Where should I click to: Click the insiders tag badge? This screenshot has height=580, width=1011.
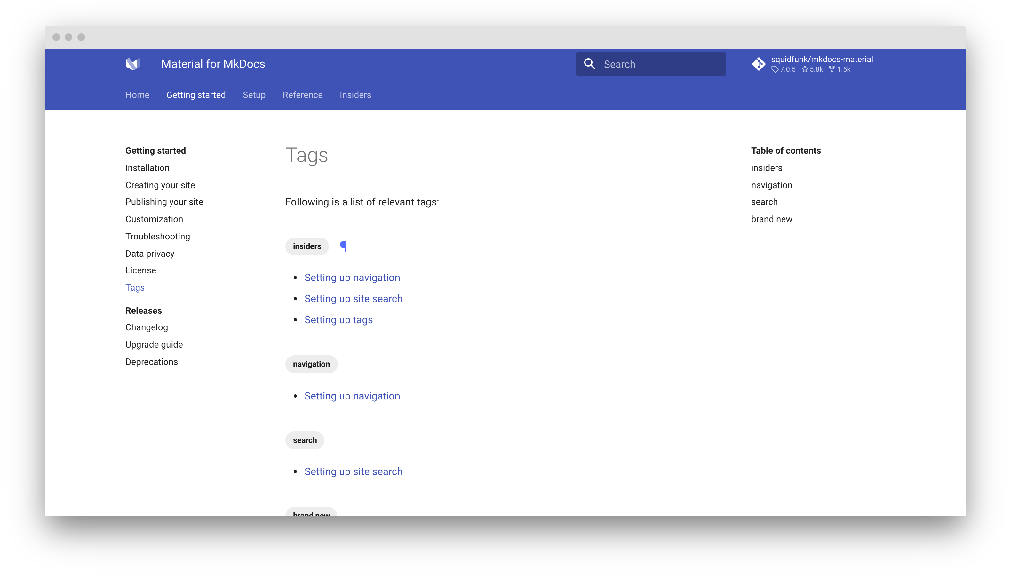click(307, 246)
